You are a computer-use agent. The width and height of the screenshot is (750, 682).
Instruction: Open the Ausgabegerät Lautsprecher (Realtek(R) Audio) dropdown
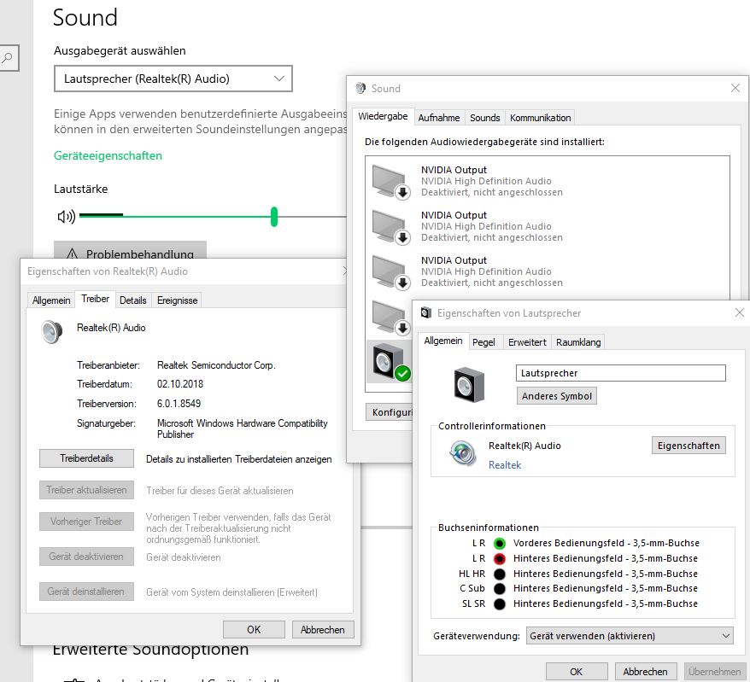coord(173,79)
